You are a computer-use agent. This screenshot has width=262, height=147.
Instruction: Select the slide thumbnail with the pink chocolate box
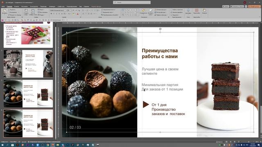[28, 35]
